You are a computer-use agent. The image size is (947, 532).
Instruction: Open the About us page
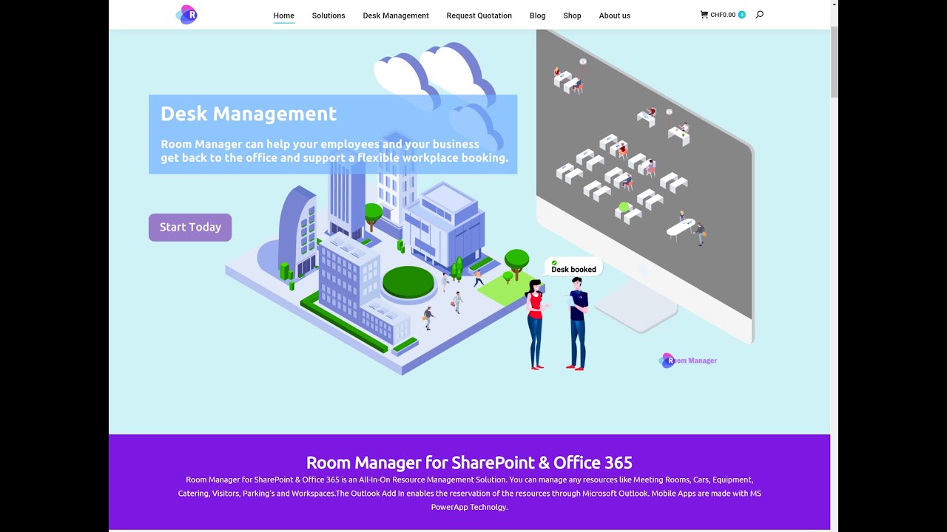tap(615, 16)
